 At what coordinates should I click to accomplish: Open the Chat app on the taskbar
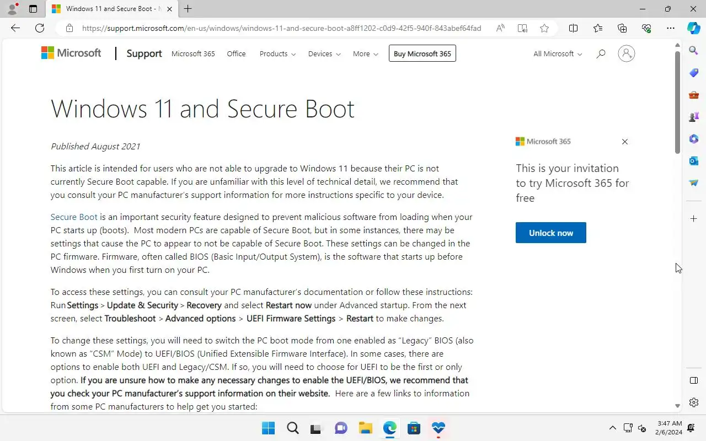[x=341, y=428]
